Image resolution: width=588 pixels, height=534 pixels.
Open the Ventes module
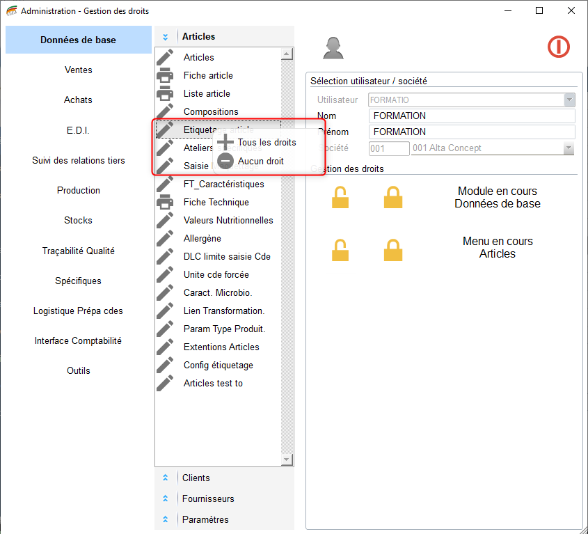click(x=78, y=70)
